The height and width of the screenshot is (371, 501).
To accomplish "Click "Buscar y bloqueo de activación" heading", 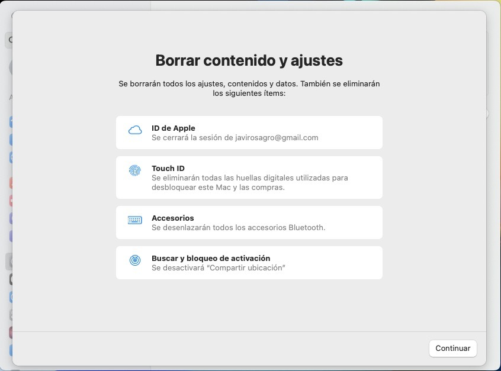I will [x=211, y=259].
